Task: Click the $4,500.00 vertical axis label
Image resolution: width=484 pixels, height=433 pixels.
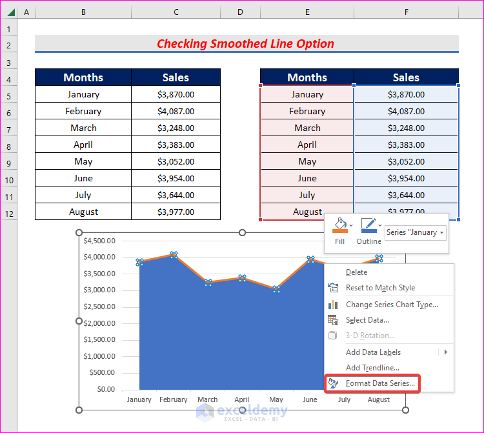Action: click(x=99, y=241)
